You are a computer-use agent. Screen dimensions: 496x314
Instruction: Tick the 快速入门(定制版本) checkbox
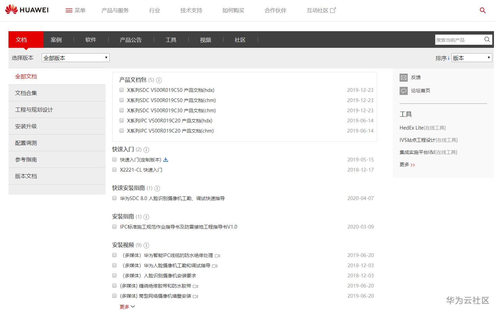tap(114, 160)
